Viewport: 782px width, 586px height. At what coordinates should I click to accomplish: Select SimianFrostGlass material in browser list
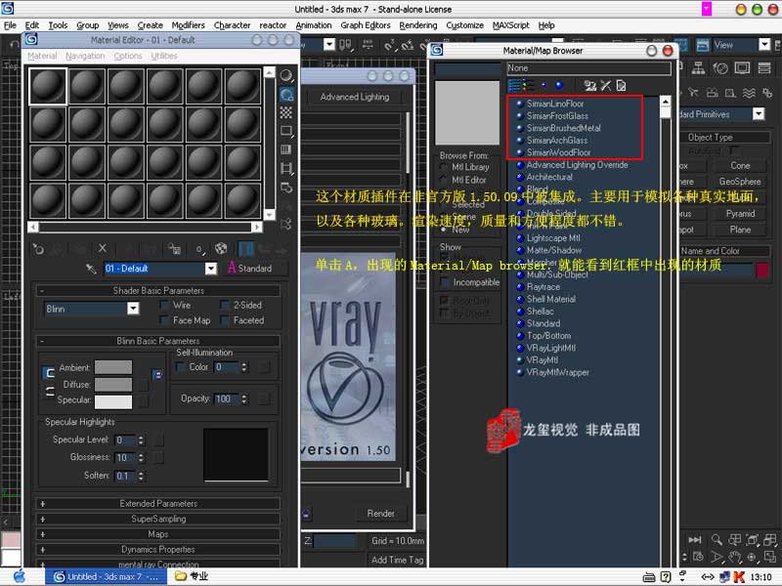(x=557, y=116)
